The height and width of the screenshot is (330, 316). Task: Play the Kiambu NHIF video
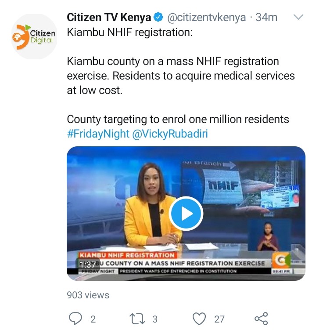(186, 214)
